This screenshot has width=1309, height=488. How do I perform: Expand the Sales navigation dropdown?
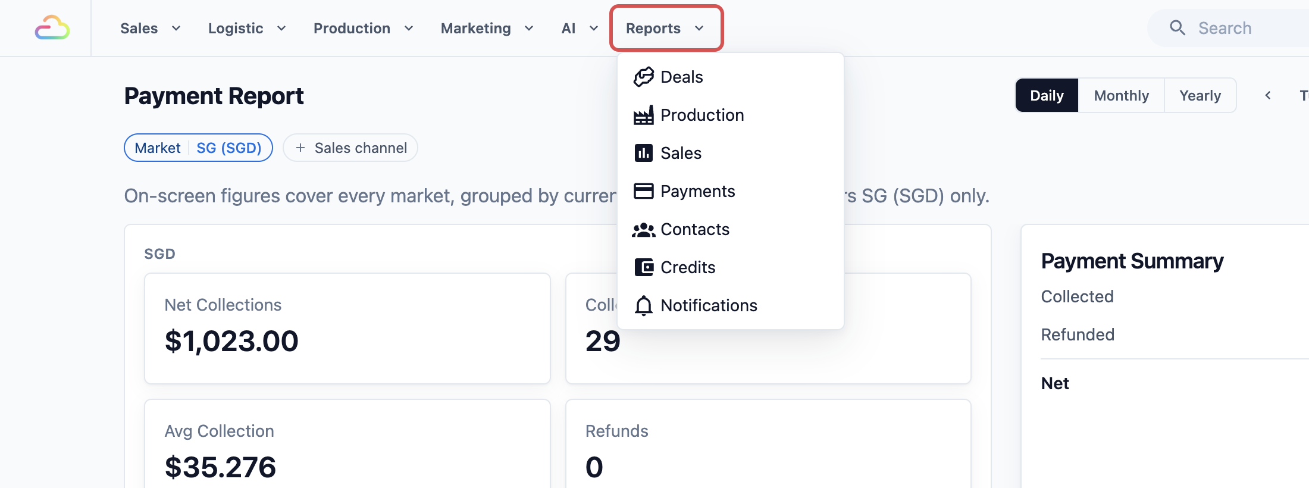coord(151,28)
